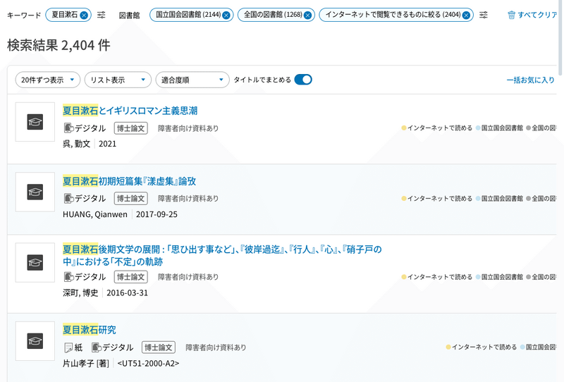This screenshot has height=382, width=564.
Task: Click author 呉, 勤文 text
Action: (77, 144)
